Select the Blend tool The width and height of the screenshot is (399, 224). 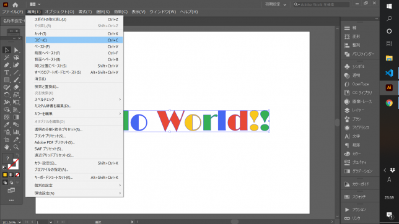16,124
